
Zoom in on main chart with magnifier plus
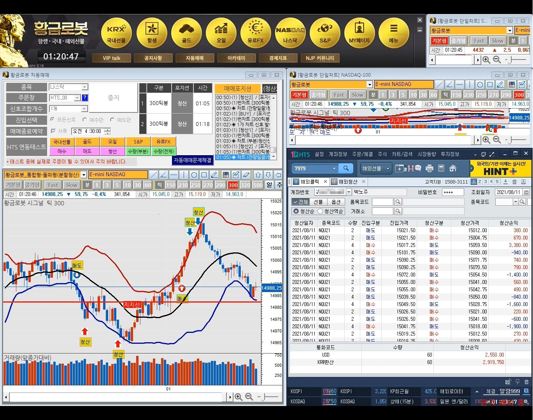(238, 397)
